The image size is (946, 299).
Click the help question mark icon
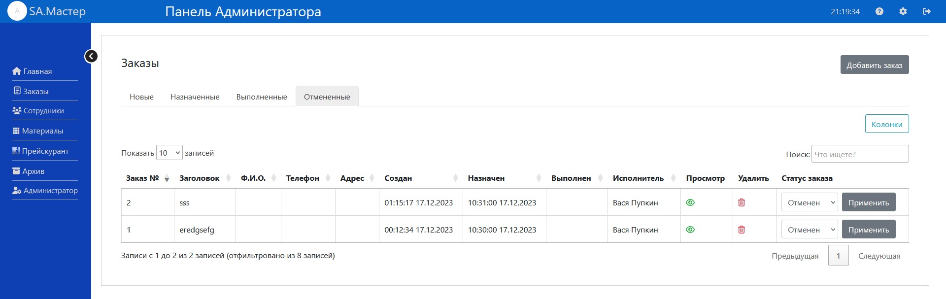[879, 11]
